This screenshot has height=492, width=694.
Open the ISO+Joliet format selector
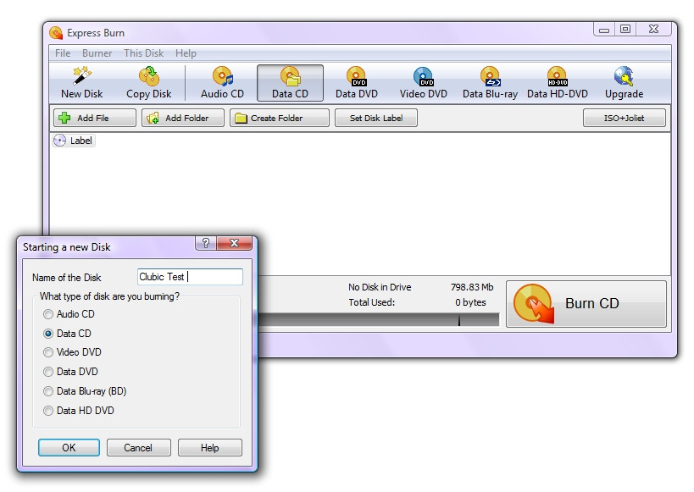point(624,119)
